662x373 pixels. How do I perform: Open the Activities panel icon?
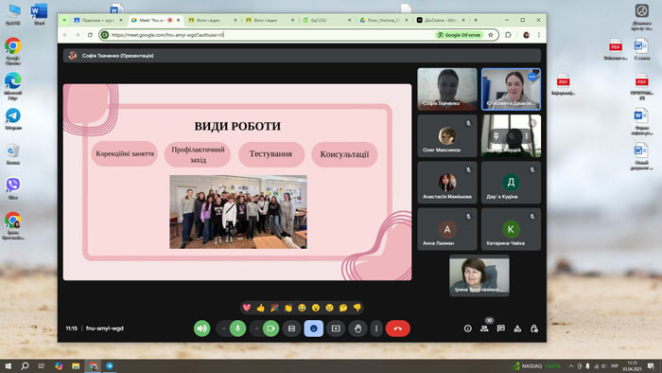tap(517, 329)
